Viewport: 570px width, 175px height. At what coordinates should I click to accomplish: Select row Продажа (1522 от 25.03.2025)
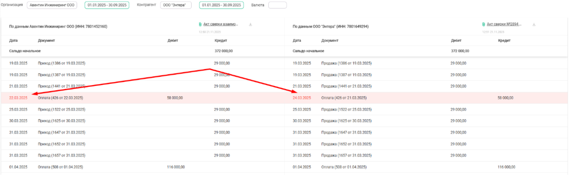click(426, 109)
